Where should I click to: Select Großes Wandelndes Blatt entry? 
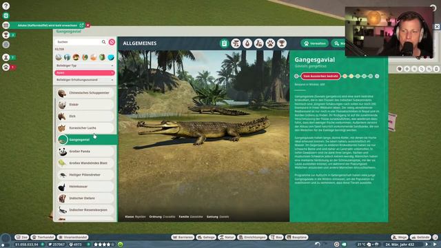pos(85,163)
